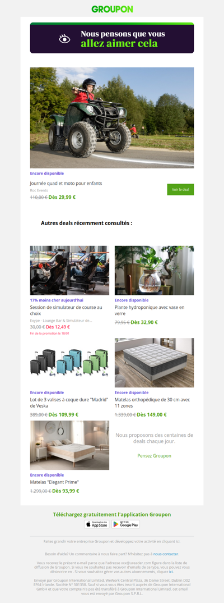This screenshot has height=603, width=224.
Task: Open the kid on quad bike image
Action: coord(112,118)
